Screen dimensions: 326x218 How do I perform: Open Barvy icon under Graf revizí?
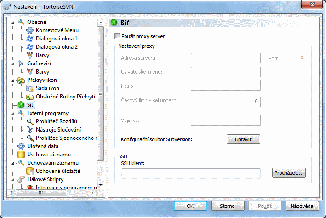click(30, 72)
